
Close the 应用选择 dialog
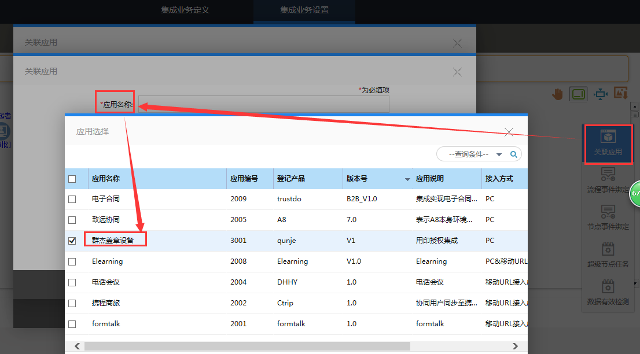click(x=509, y=132)
